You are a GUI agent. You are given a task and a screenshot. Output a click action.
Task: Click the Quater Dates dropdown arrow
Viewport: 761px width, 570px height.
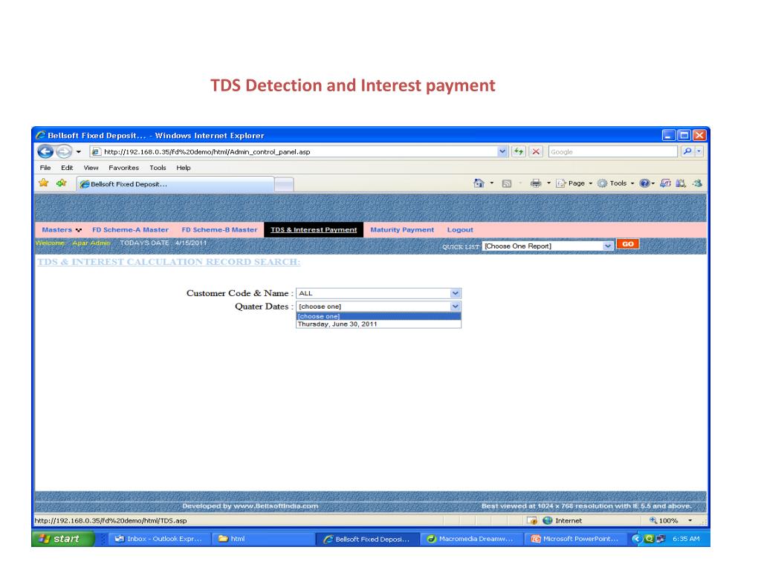click(x=456, y=307)
